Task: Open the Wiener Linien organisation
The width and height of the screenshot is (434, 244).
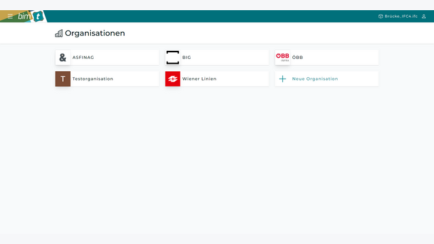Action: coord(217,79)
